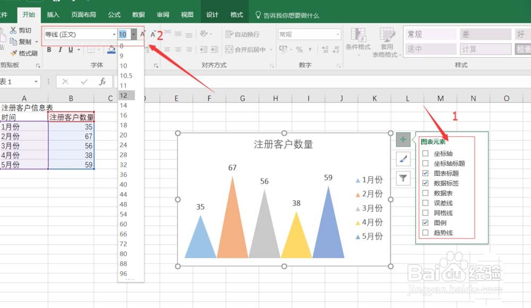
Task: Open the font name dropdown
Action: [114, 34]
